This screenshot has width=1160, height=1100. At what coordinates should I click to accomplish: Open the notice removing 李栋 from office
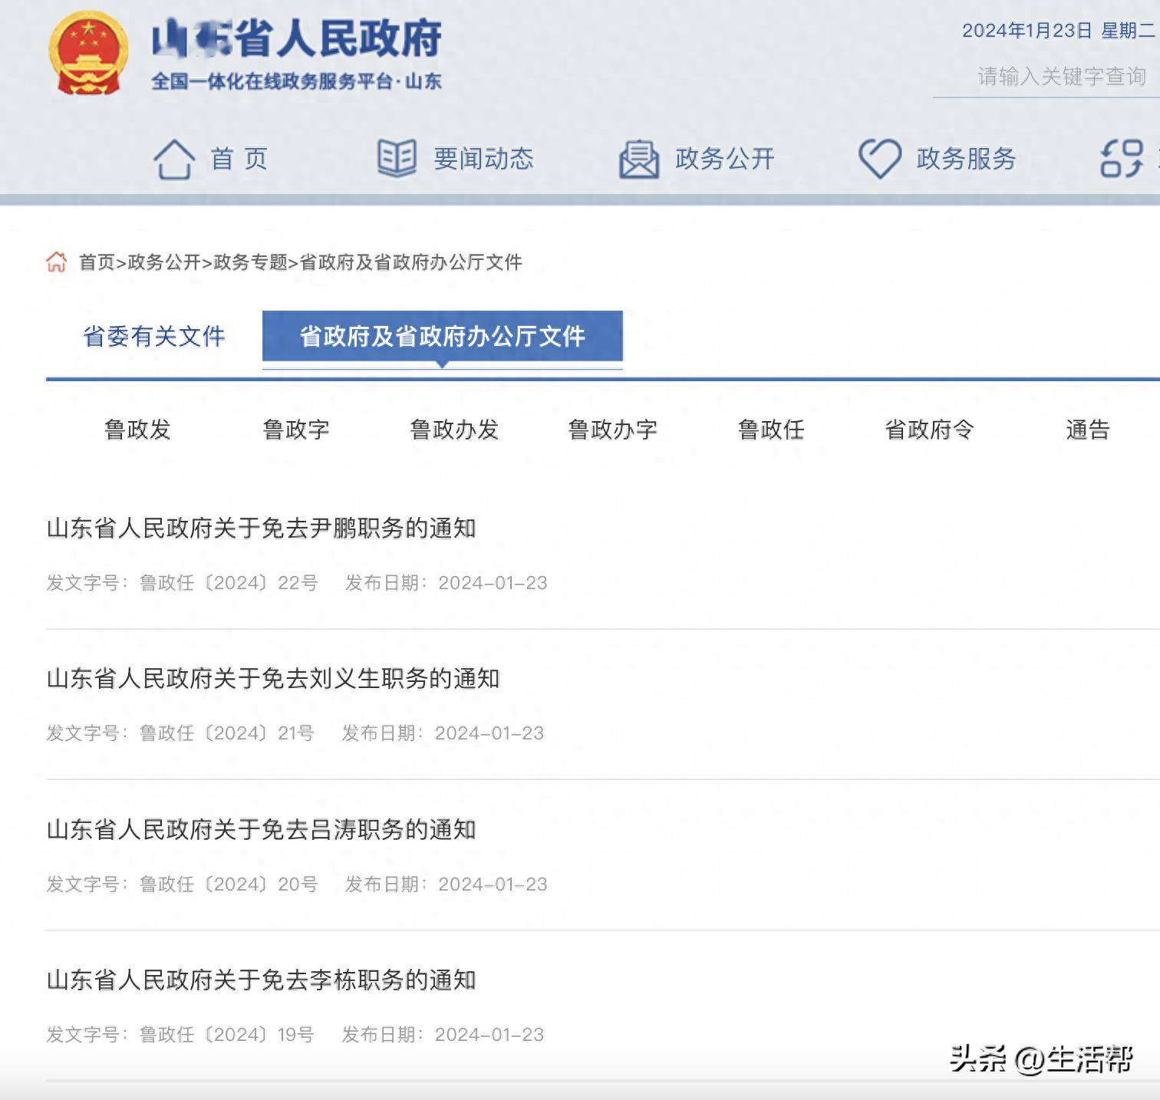click(261, 979)
